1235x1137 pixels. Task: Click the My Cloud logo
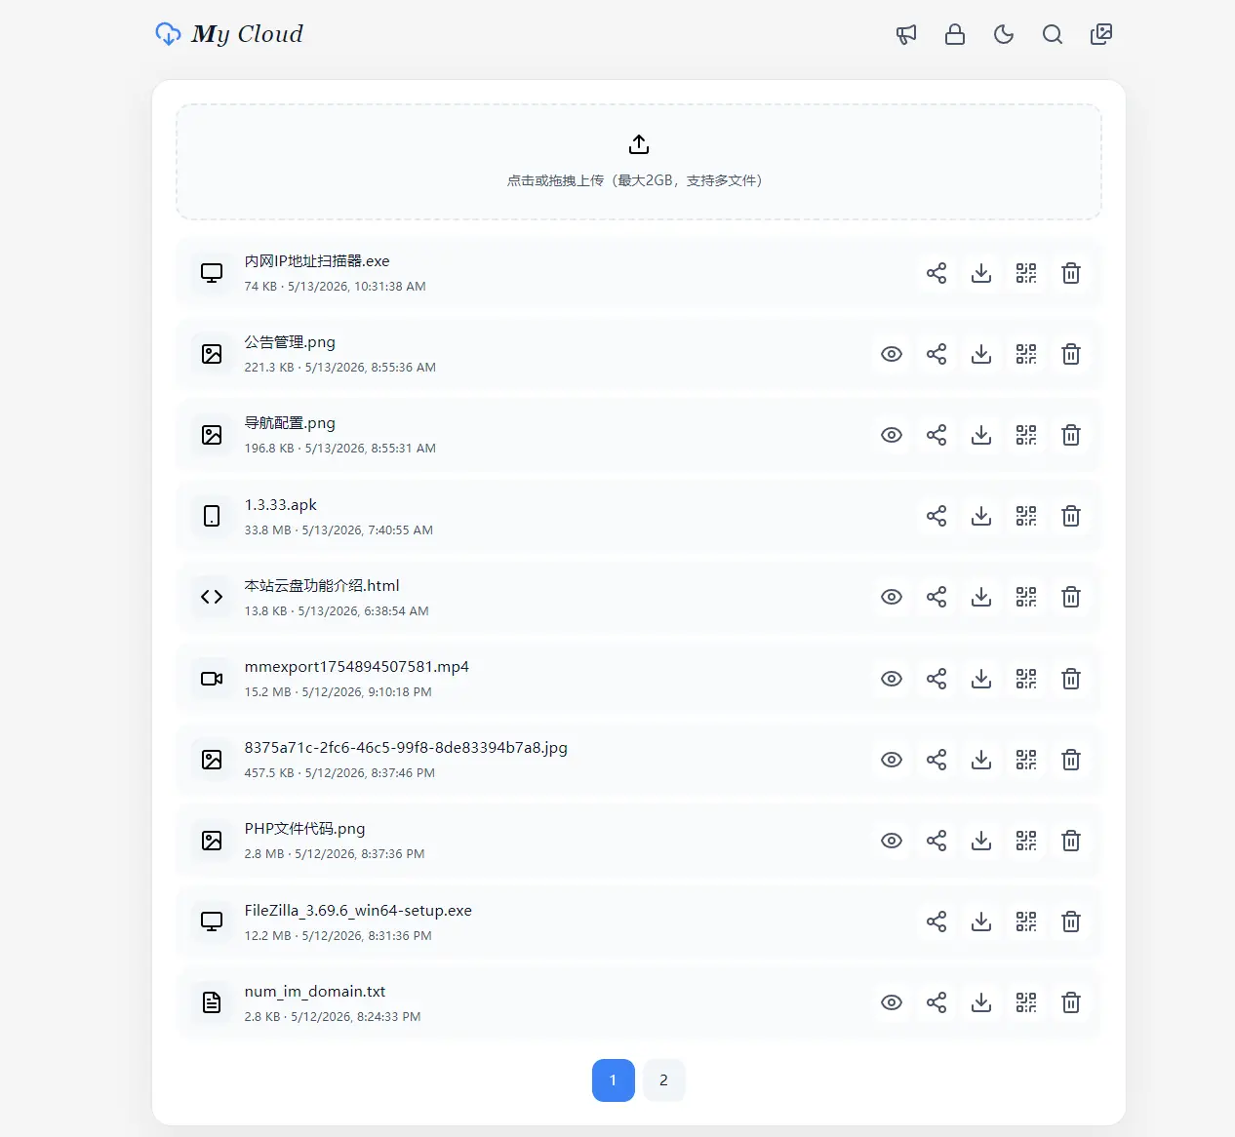click(229, 34)
